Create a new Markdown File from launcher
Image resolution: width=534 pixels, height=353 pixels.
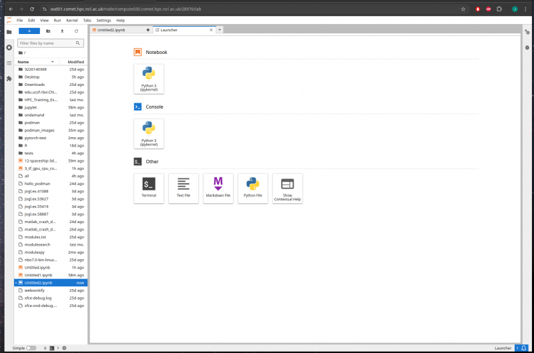click(218, 188)
